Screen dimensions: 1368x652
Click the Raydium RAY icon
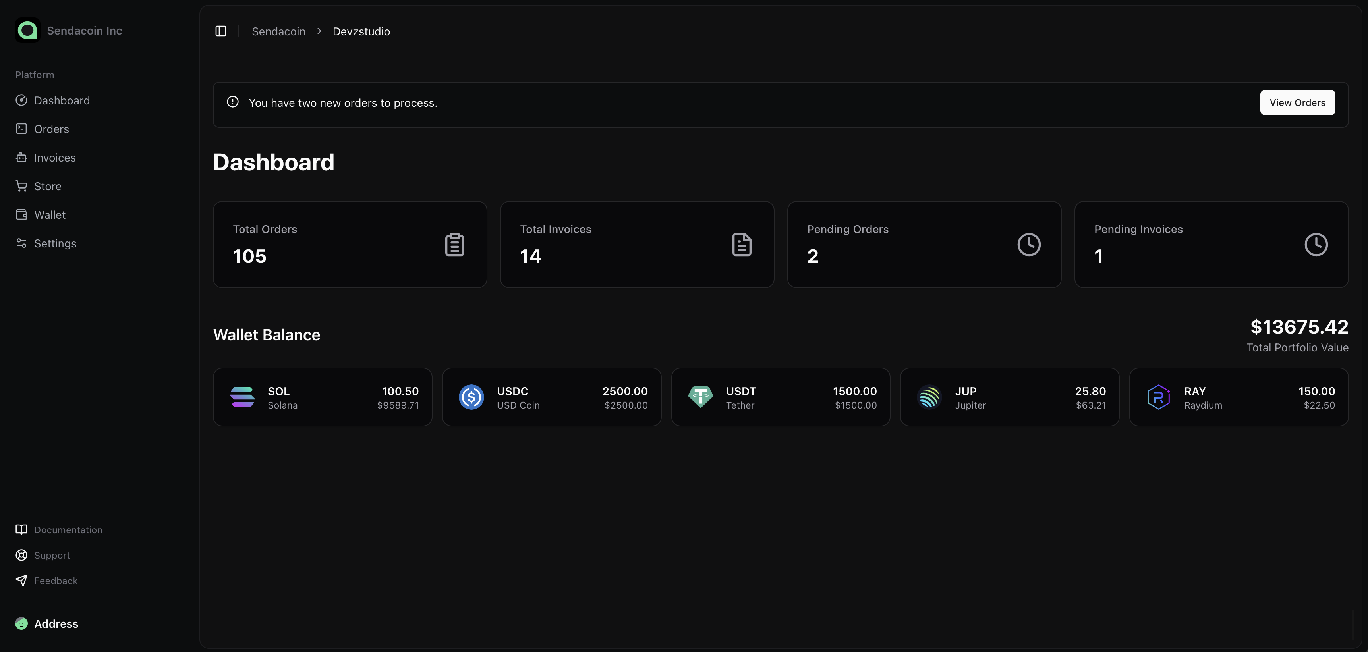click(x=1158, y=397)
